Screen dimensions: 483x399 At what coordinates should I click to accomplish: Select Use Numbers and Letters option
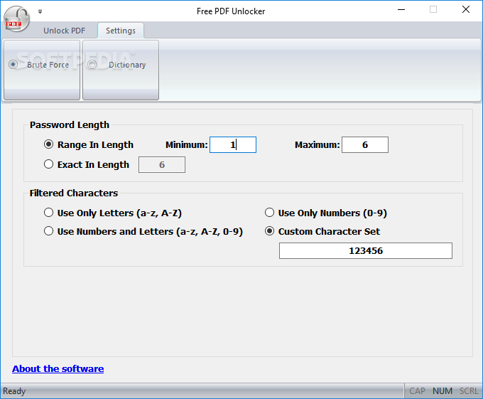[x=143, y=231]
